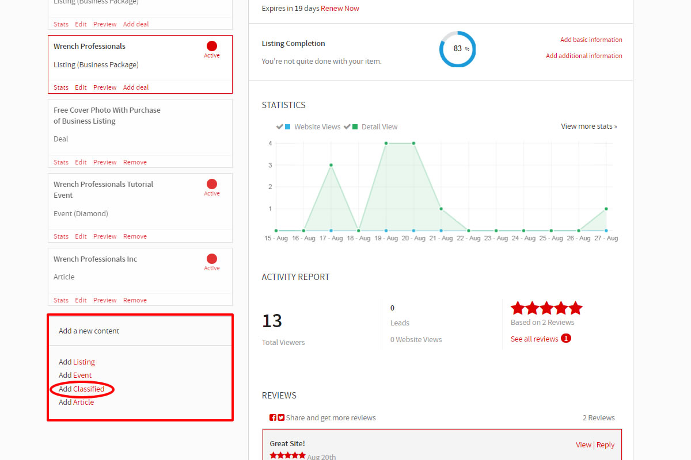Click Renew Now link
Viewport: 691px width, 460px height.
pyautogui.click(x=340, y=9)
